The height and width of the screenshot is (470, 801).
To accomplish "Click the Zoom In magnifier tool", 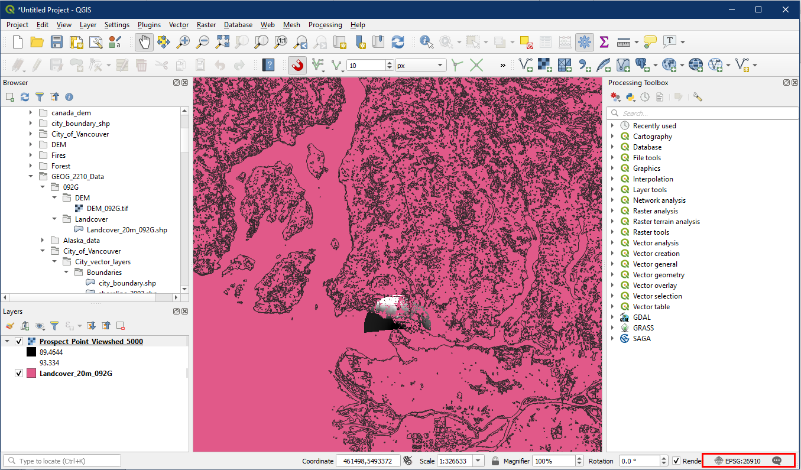I will (184, 42).
